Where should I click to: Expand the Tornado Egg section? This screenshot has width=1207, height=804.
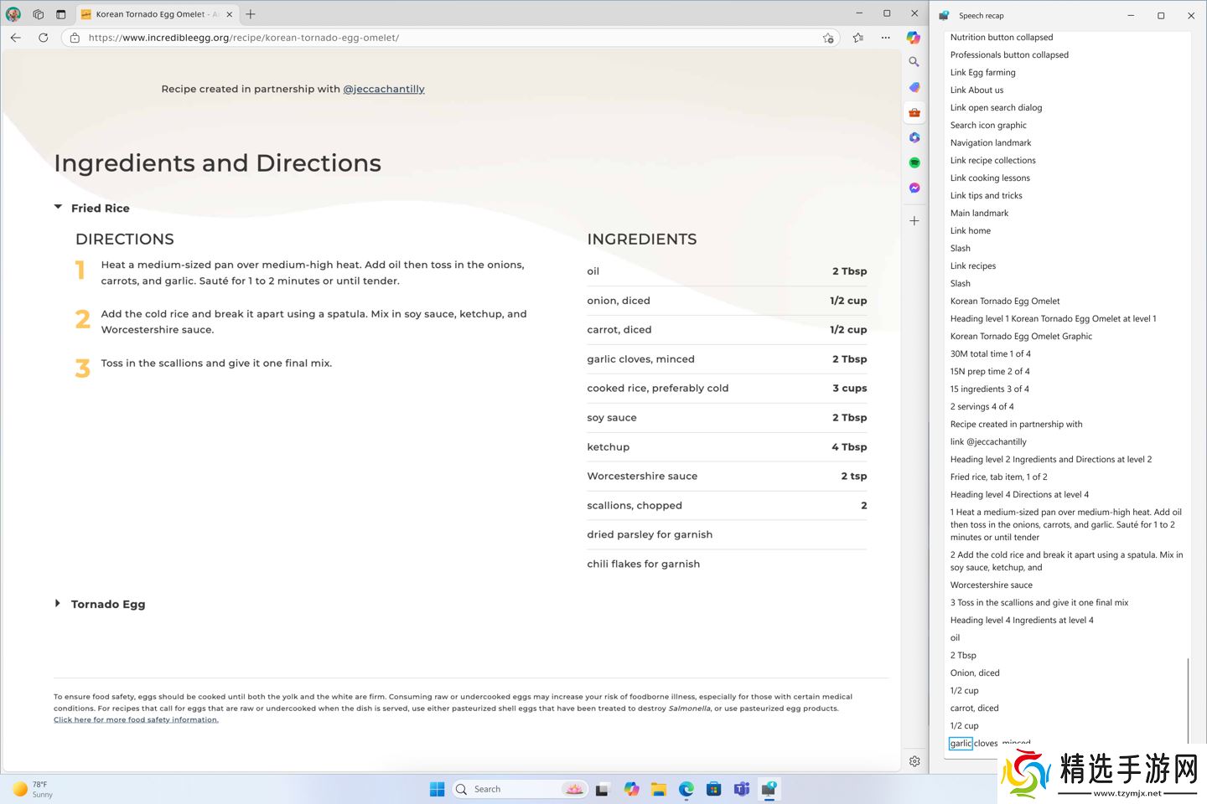[x=58, y=604]
